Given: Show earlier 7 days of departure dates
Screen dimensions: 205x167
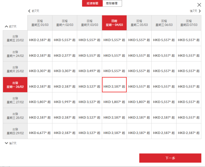Looking at the screenshot, I should pyautogui.click(x=11, y=26).
